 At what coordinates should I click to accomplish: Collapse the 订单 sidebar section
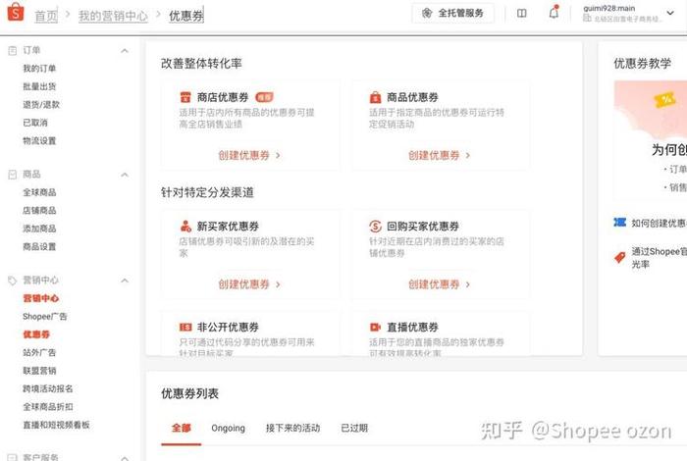click(x=125, y=51)
